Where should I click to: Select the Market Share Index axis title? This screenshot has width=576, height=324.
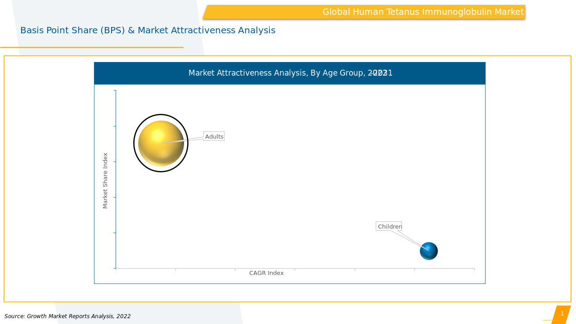105,180
